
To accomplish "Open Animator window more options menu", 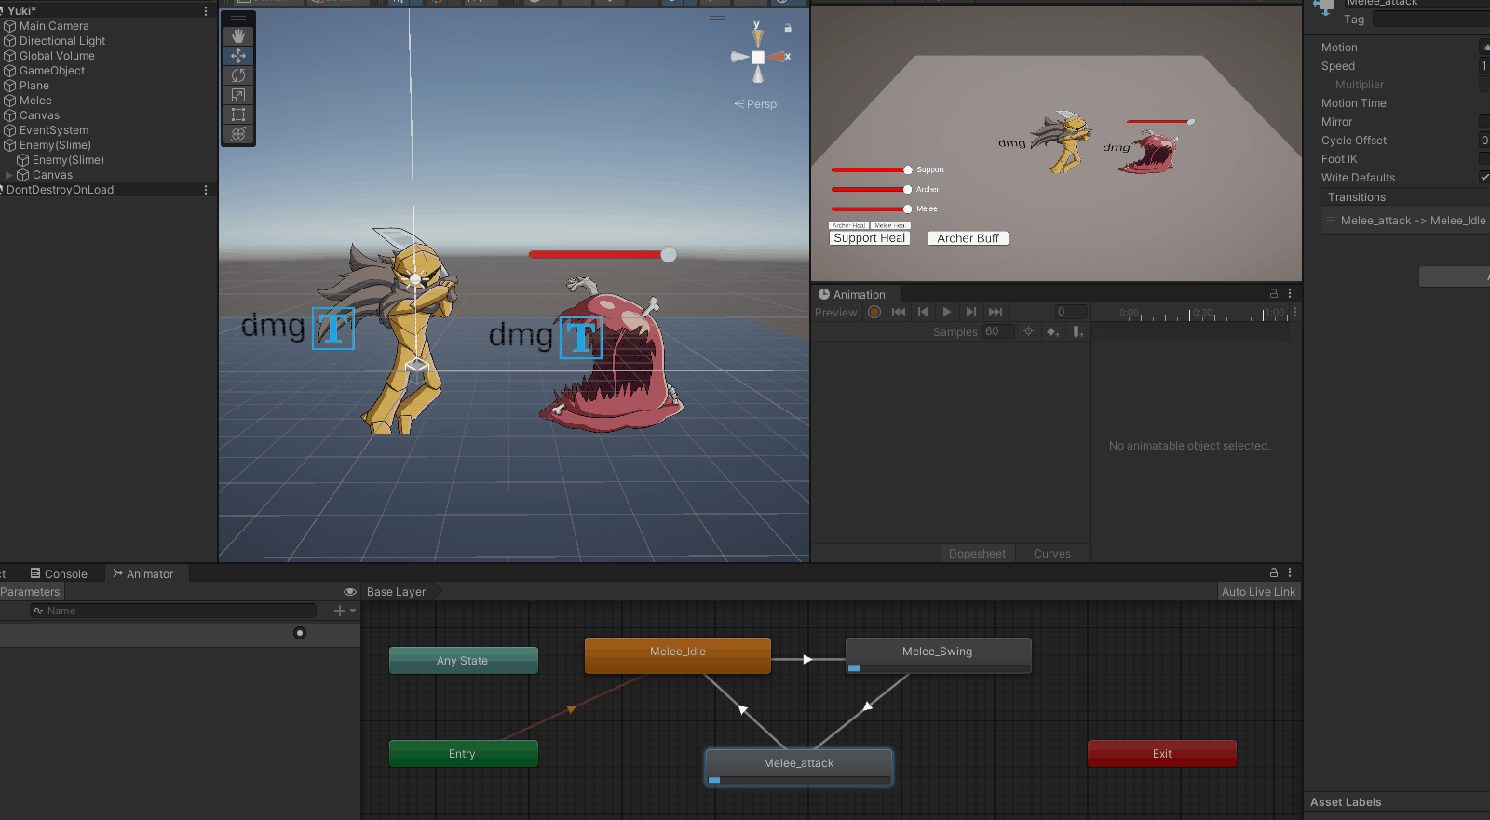I will tap(1290, 572).
